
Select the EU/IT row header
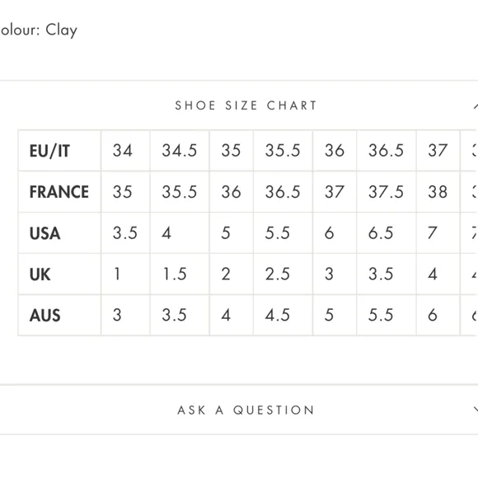pos(59,151)
